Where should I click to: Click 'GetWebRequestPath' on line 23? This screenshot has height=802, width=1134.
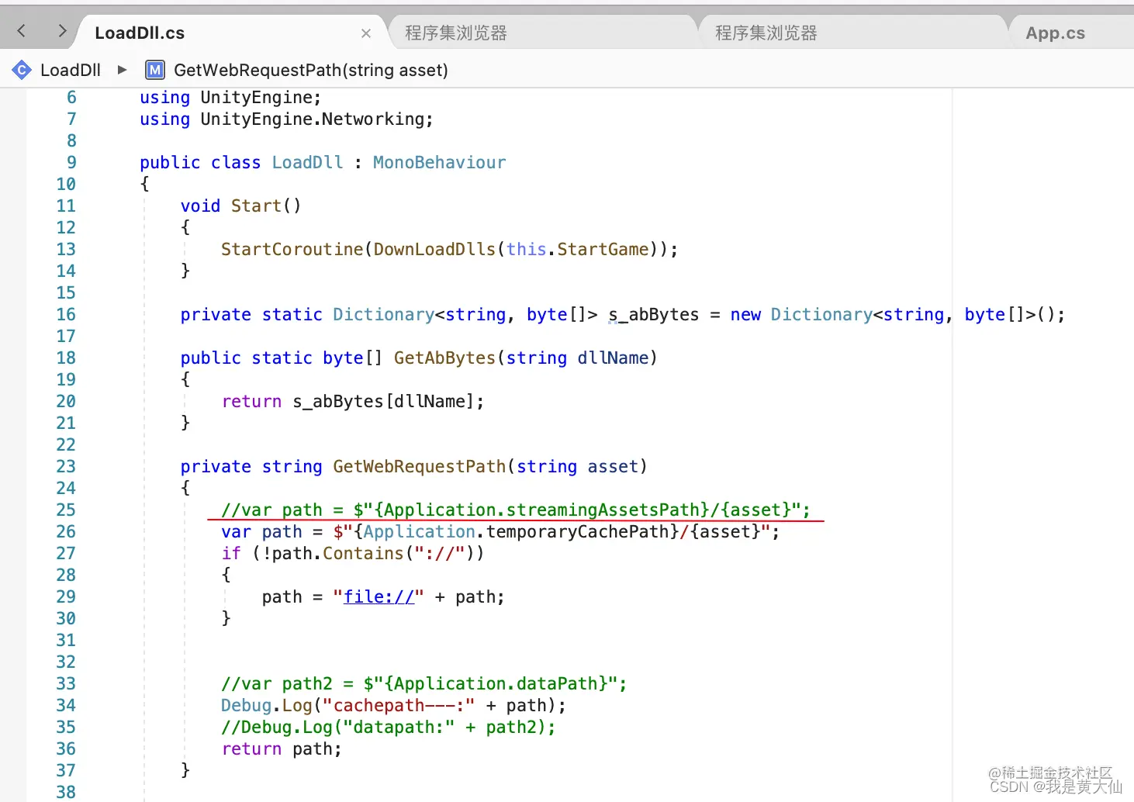420,466
